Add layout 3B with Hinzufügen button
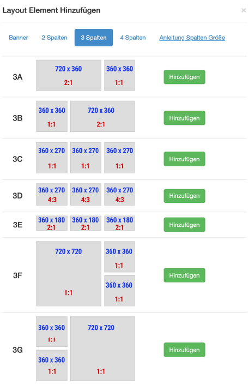Image resolution: width=248 pixels, height=386 pixels. coord(184,118)
